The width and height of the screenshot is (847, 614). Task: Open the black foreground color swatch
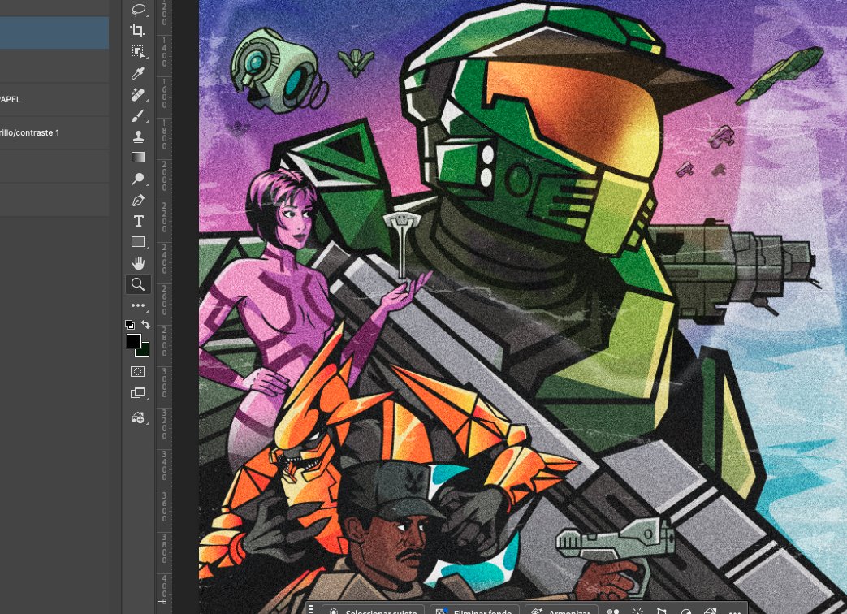(133, 341)
